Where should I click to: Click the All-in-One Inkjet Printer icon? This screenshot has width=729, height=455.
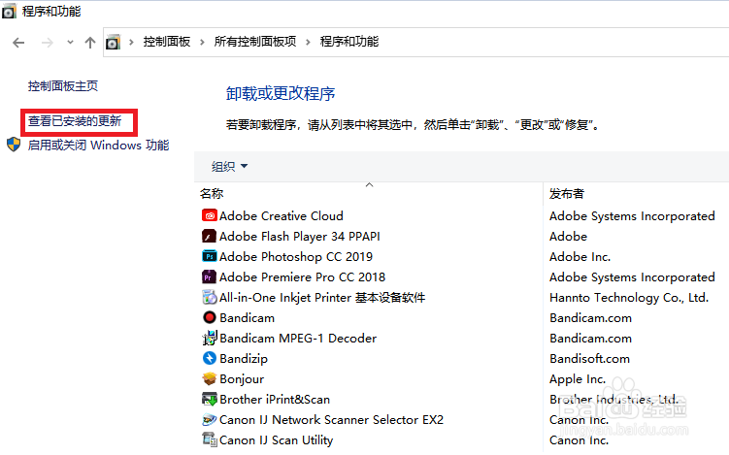click(210, 298)
